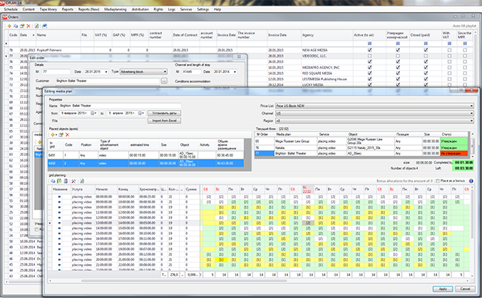Select the Natalia row in current block table

361,147
